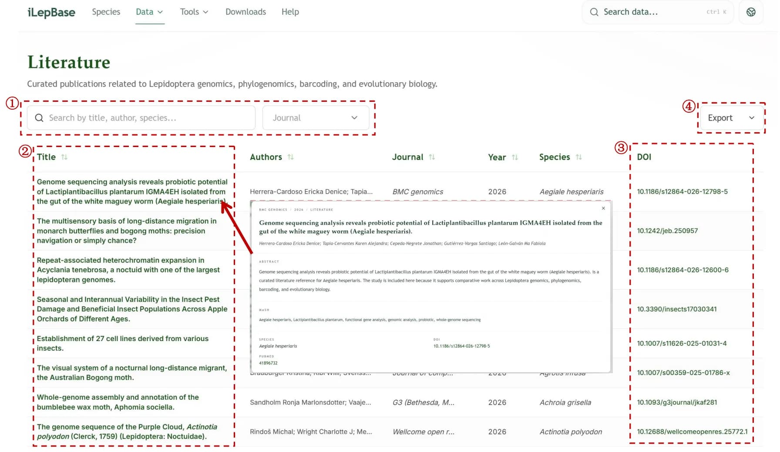780x452 pixels.
Task: Sort table by Year column icon
Action: 515,157
